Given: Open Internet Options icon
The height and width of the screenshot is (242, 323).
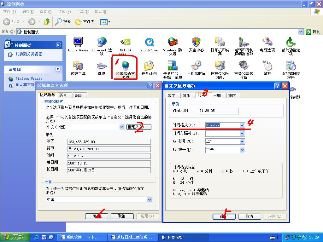Looking at the screenshot, I should coord(102,42).
